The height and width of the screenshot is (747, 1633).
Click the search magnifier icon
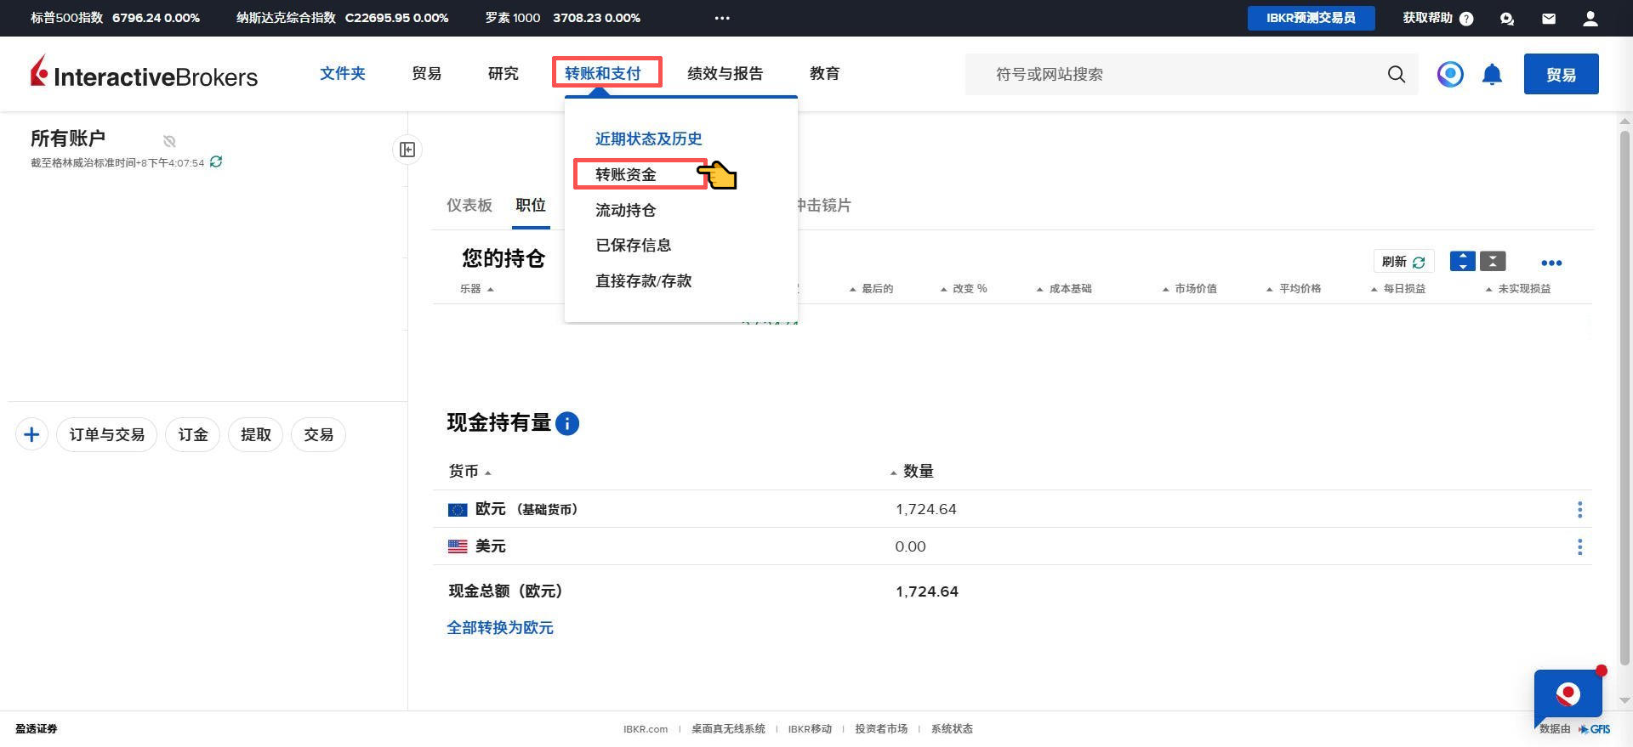[x=1396, y=75]
